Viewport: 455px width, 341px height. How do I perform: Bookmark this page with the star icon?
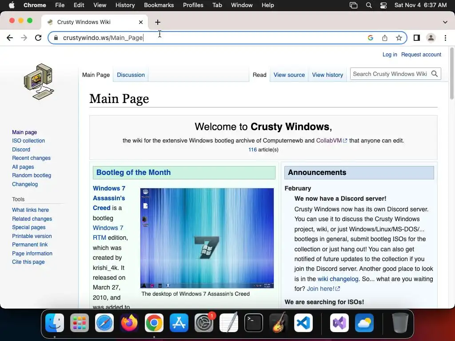399,38
